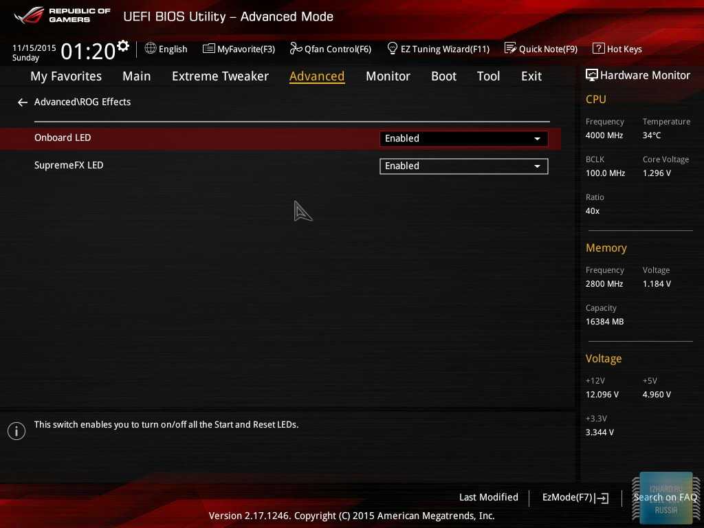This screenshot has width=704, height=528.
Task: Open the SupremeFX LED dropdown
Action: 463,166
